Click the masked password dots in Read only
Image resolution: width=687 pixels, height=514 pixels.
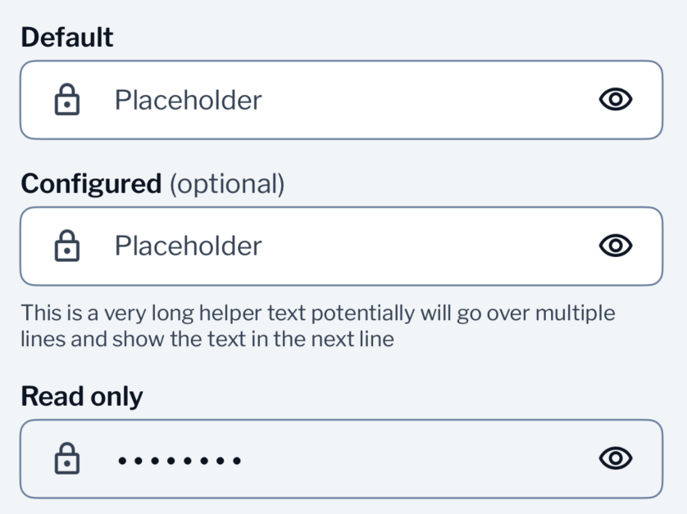coord(180,460)
